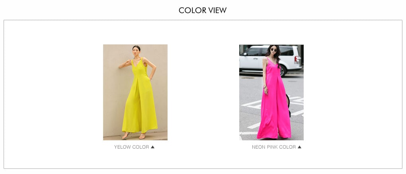Viewport: 406px width, 174px height.
Task: Open the neon pink jumpsuit product photo
Action: point(271,92)
